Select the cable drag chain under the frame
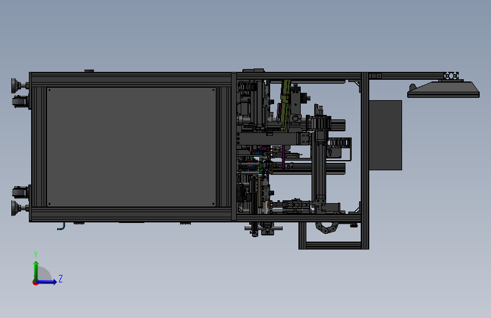 328,228
